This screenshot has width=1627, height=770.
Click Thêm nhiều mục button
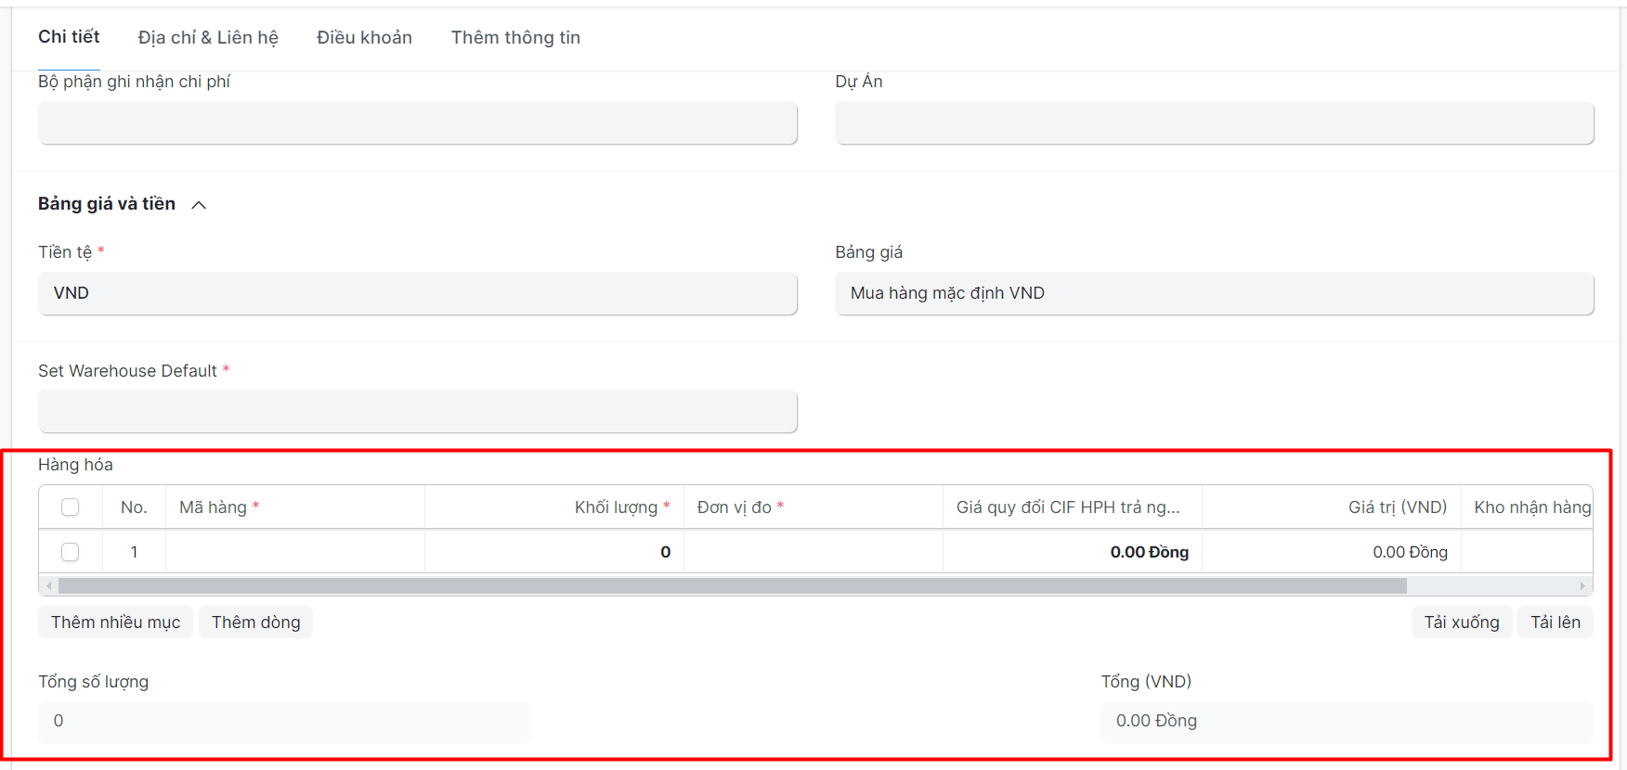115,622
